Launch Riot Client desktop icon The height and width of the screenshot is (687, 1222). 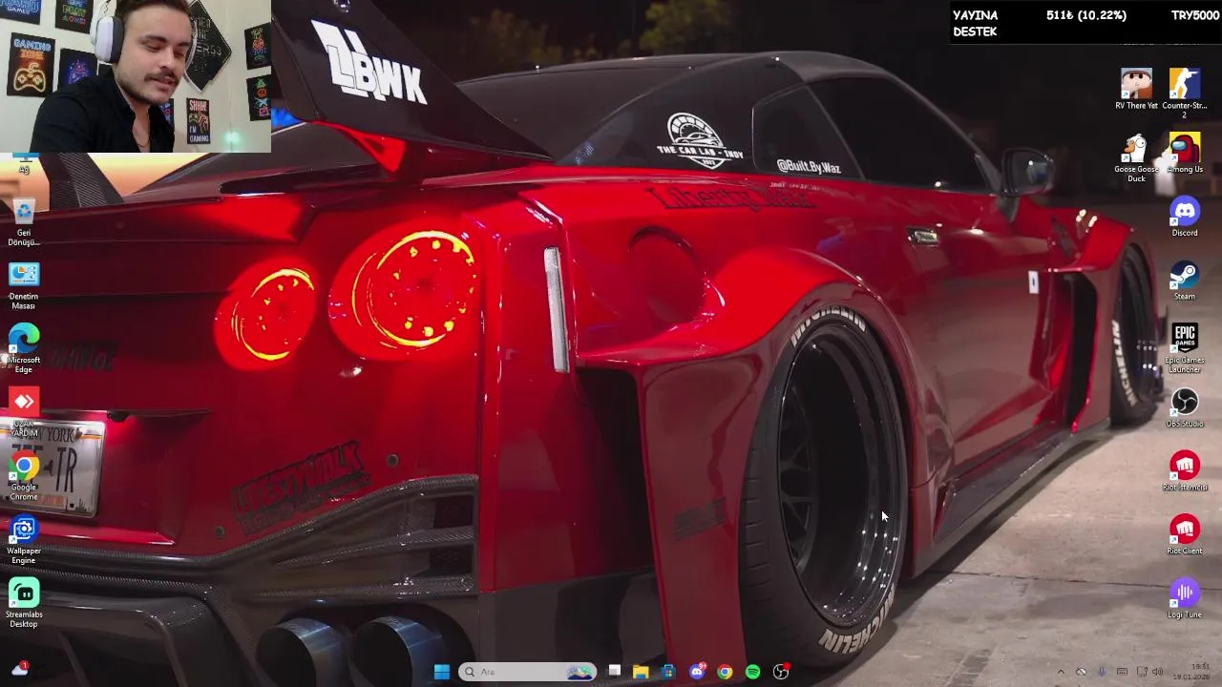coord(1185,535)
